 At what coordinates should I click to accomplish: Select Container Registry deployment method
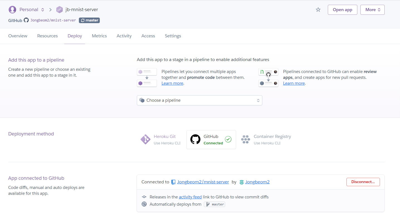(x=266, y=140)
